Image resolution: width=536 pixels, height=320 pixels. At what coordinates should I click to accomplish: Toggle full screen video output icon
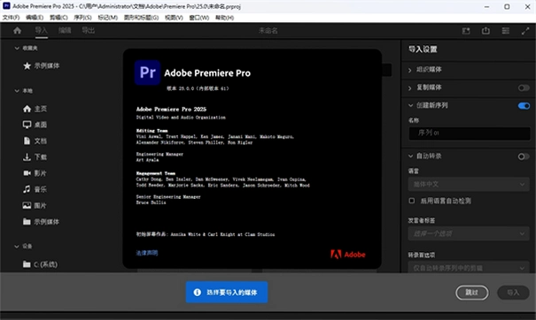click(x=525, y=31)
